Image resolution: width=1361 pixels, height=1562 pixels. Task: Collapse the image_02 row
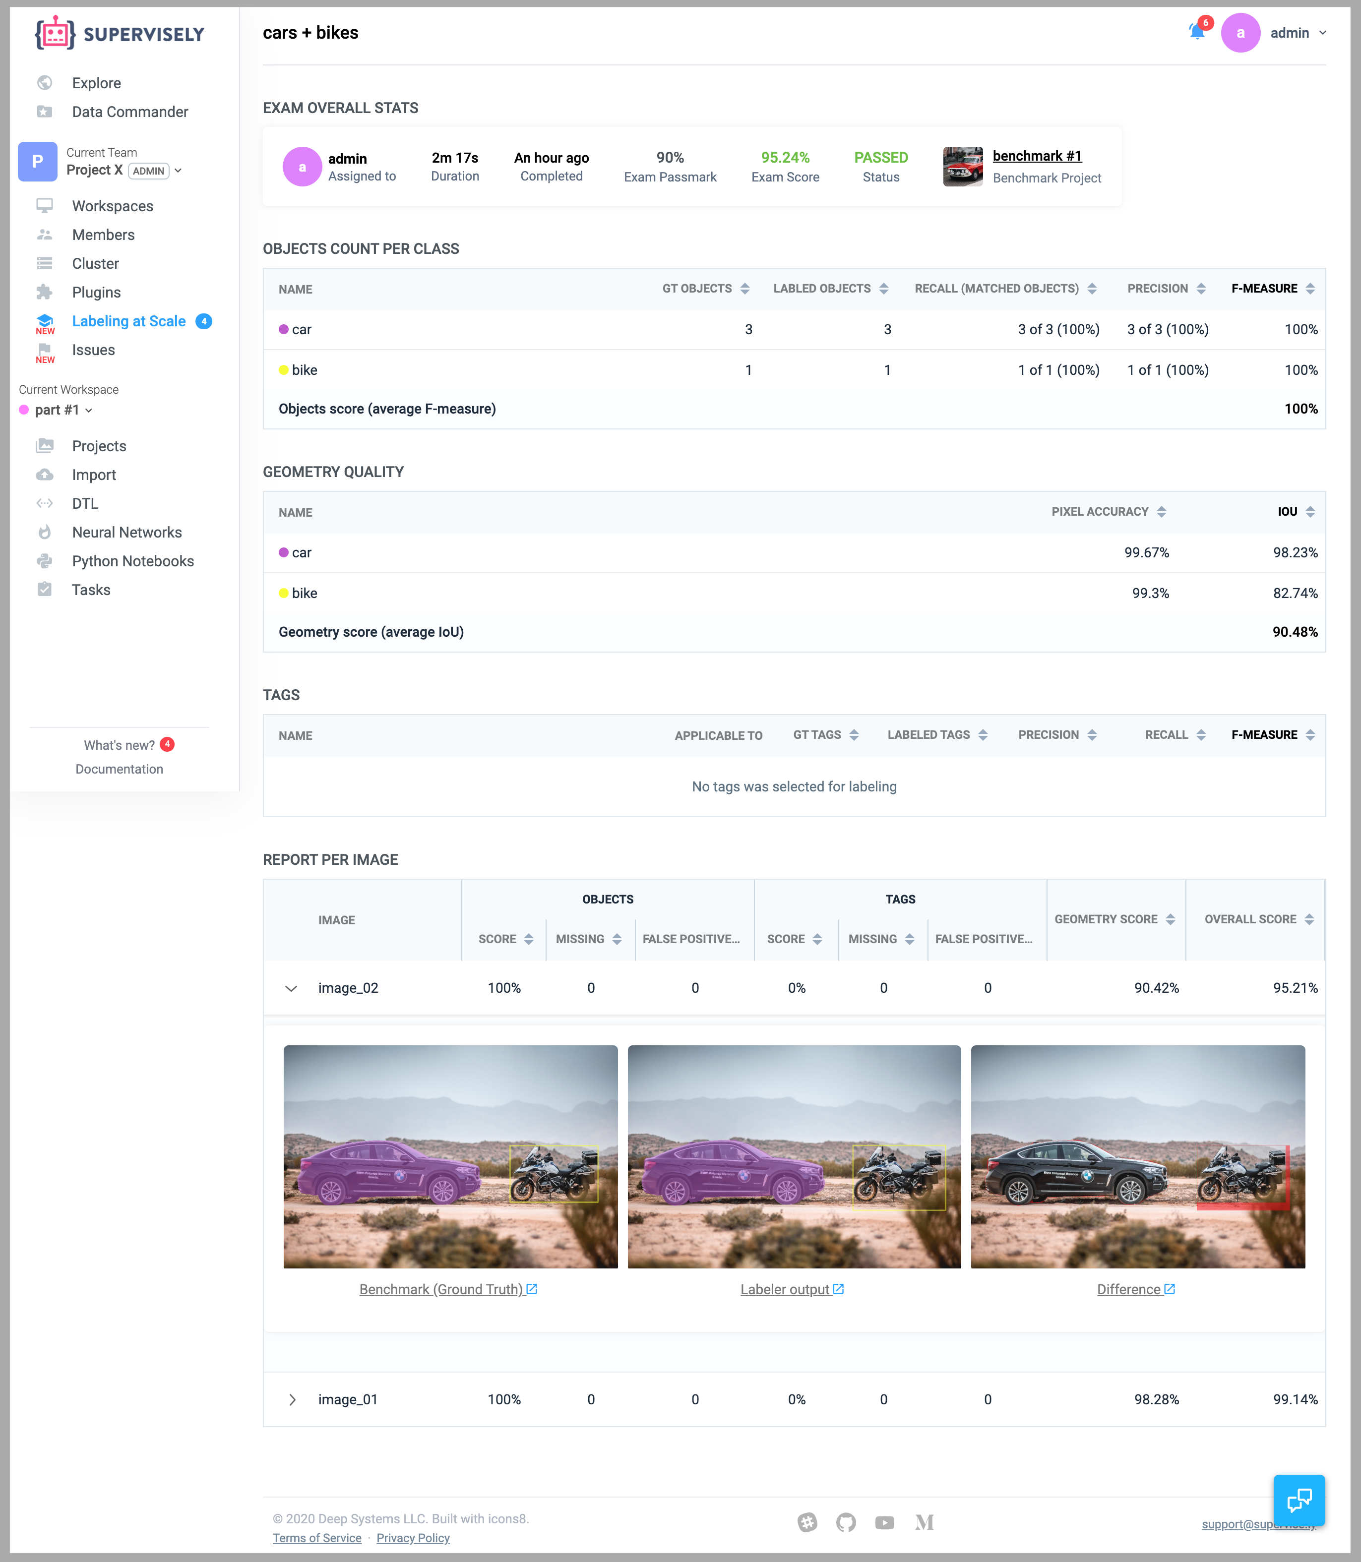291,988
